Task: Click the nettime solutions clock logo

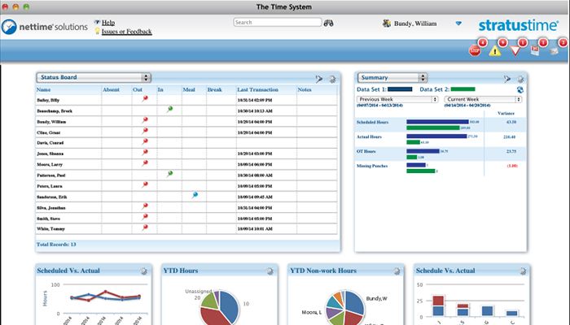Action: [x=9, y=27]
